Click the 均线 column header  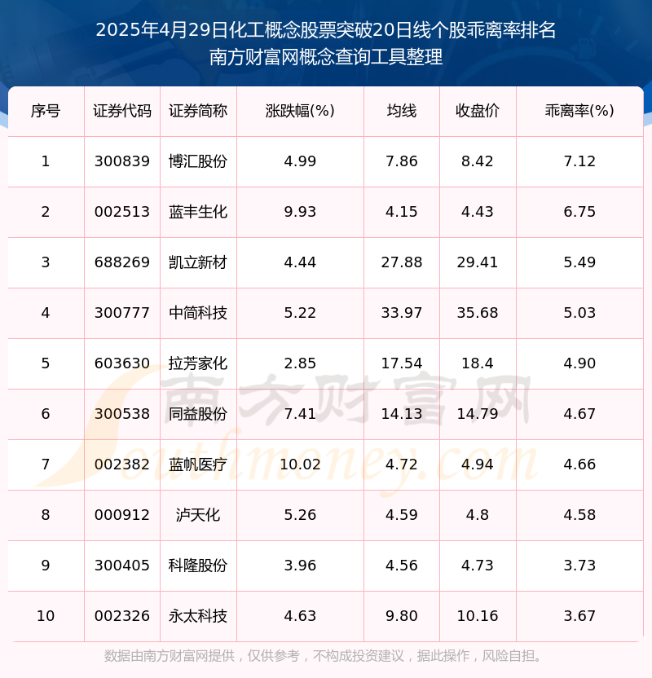402,111
